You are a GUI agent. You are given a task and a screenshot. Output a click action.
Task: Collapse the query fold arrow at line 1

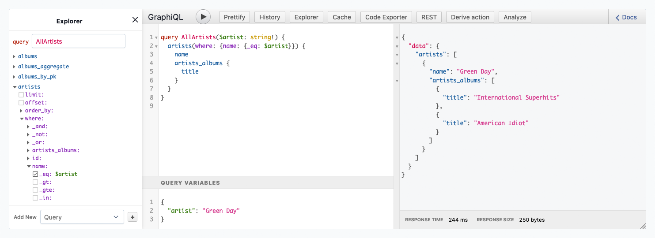pos(156,37)
